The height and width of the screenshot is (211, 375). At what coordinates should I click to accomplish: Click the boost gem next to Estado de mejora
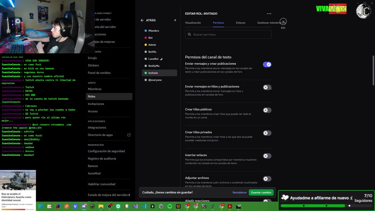coord(129,195)
